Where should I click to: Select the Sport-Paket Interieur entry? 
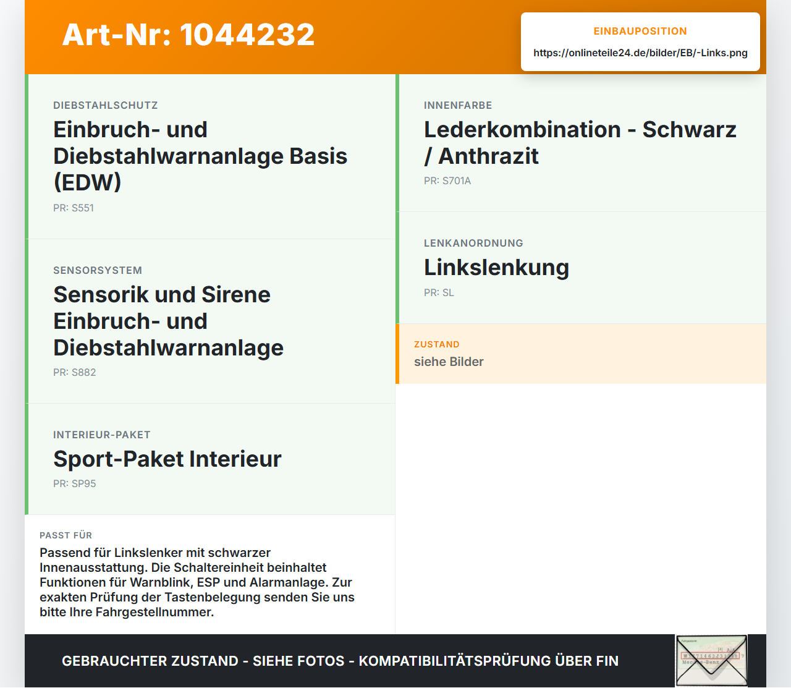click(210, 459)
